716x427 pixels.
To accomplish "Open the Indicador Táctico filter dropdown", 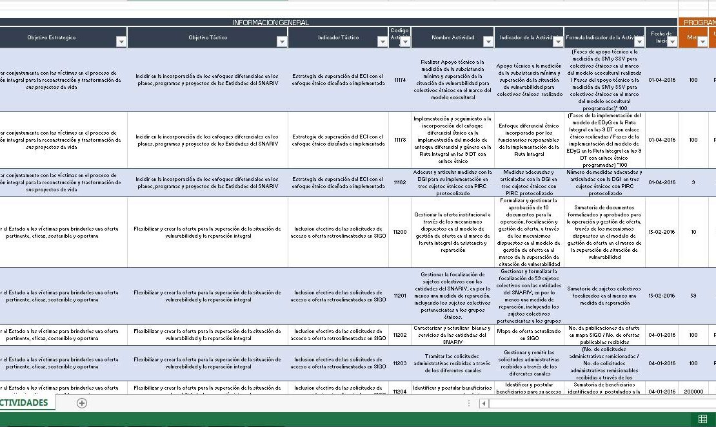I will pos(383,42).
